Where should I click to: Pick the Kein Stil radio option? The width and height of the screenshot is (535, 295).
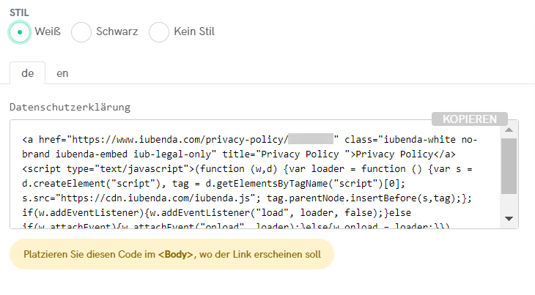pos(159,32)
